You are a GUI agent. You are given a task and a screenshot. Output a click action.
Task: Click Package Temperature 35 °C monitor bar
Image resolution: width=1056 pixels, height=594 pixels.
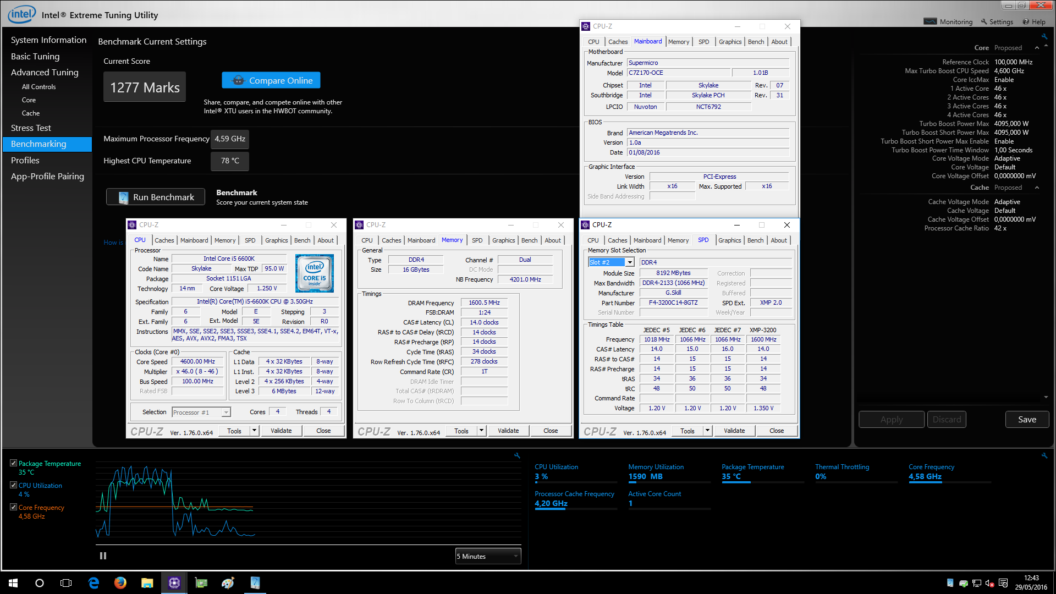(763, 482)
